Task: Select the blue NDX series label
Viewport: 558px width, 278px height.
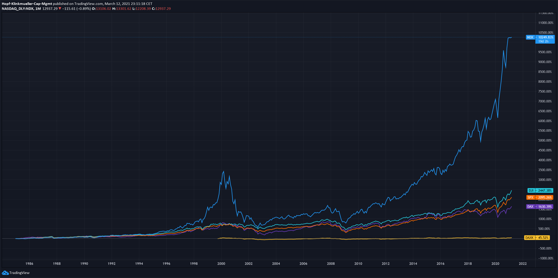Action: point(530,37)
